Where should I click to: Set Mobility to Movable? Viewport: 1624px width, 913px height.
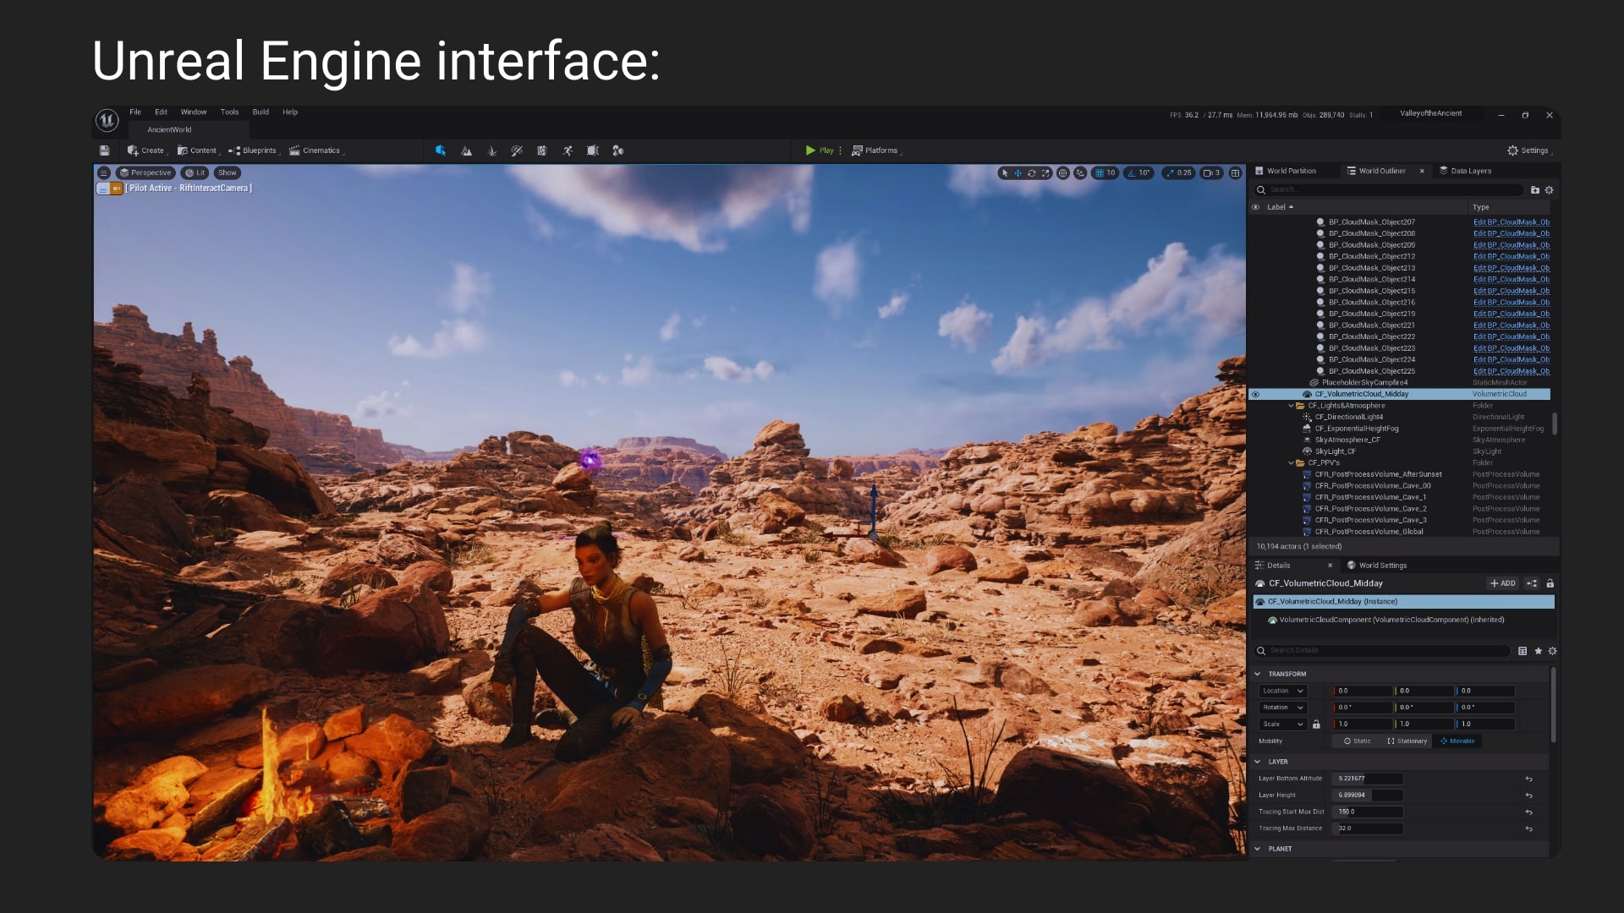click(1457, 741)
